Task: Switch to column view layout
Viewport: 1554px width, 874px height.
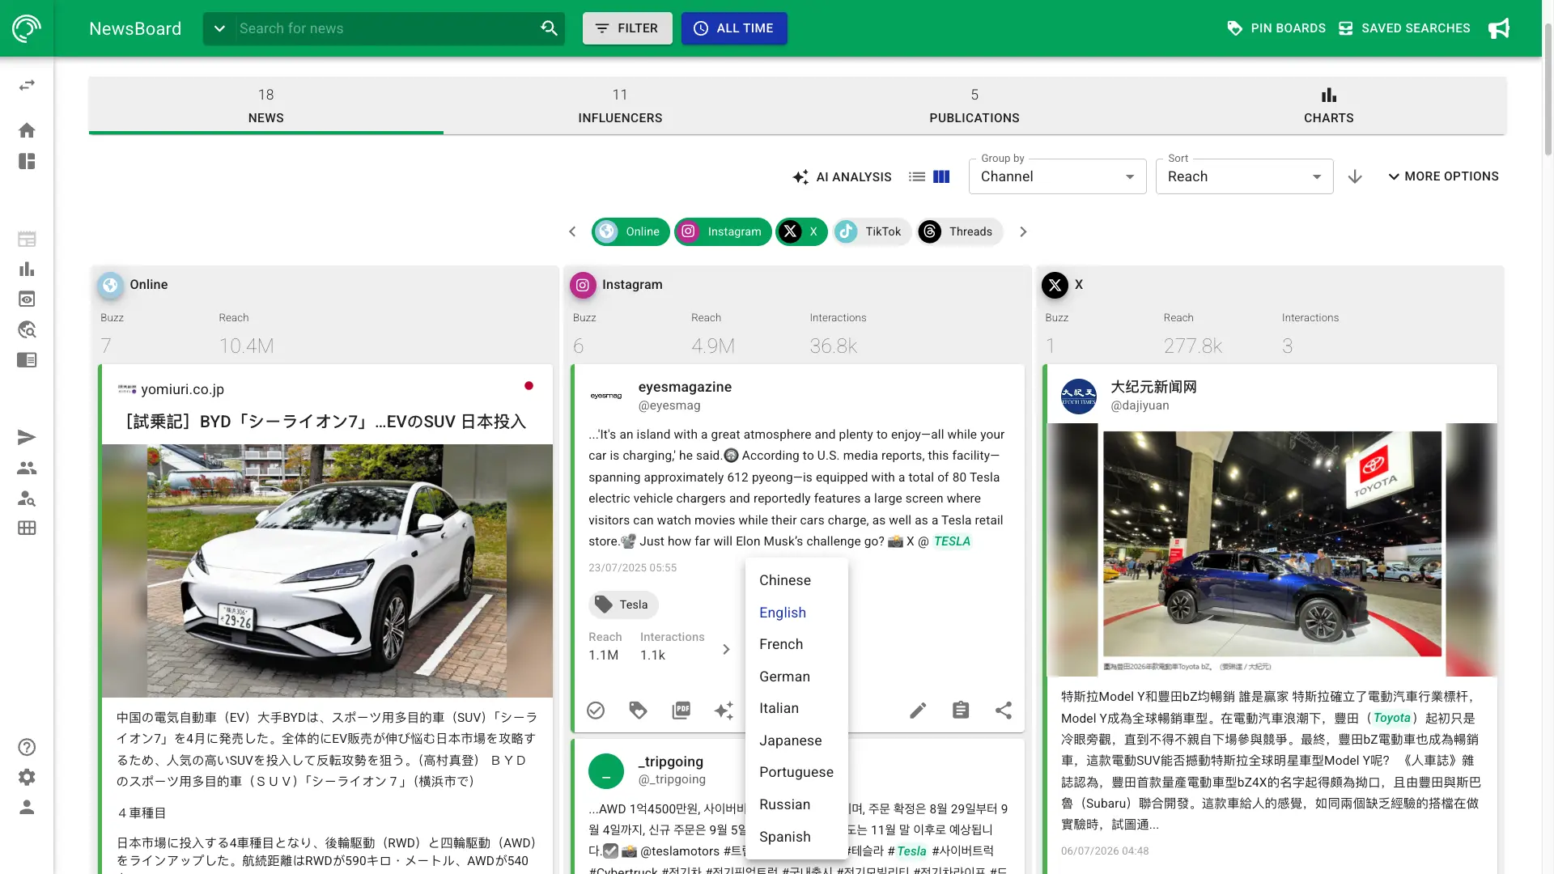Action: pyautogui.click(x=941, y=176)
